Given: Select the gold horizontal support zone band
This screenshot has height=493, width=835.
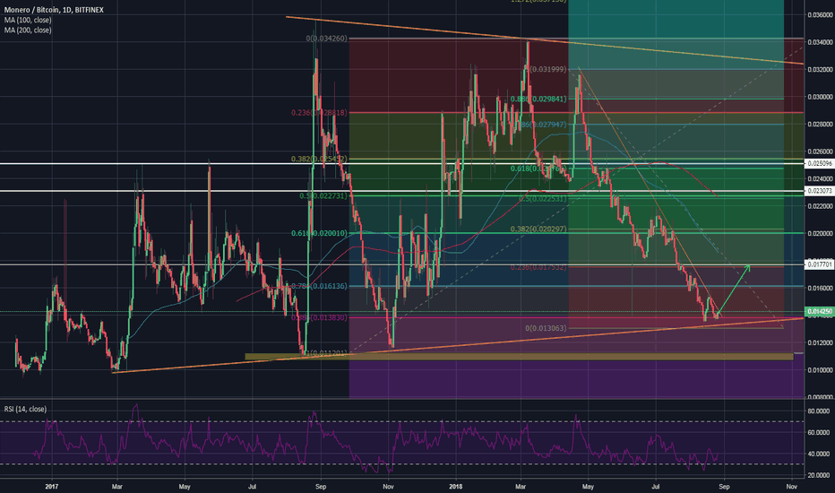Looking at the screenshot, I should (x=519, y=356).
